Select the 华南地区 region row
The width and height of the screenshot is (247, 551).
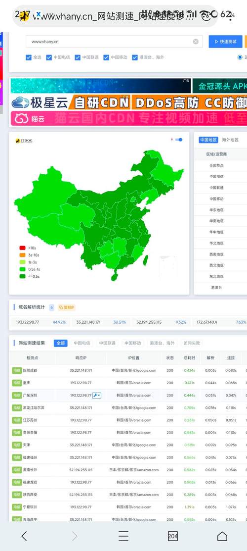click(x=220, y=221)
